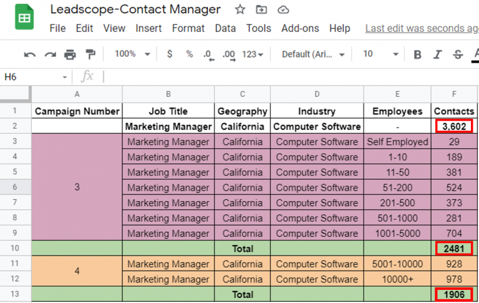479x303 pixels.
Task: Toggle Italic formatting
Action: 437,54
